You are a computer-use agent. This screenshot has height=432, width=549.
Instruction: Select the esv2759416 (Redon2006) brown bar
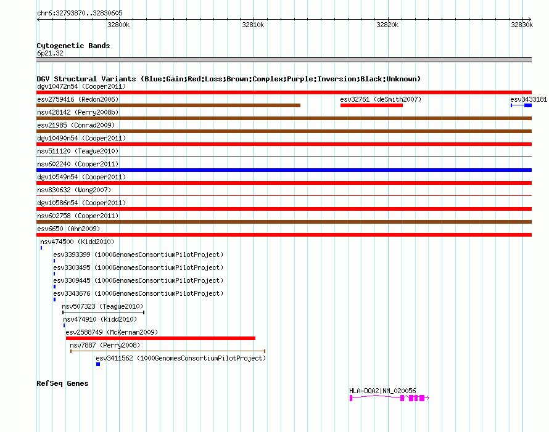(168, 105)
